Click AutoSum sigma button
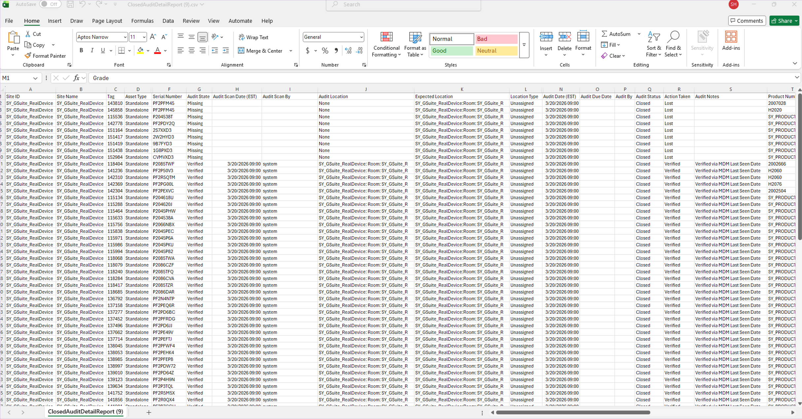 (x=616, y=34)
